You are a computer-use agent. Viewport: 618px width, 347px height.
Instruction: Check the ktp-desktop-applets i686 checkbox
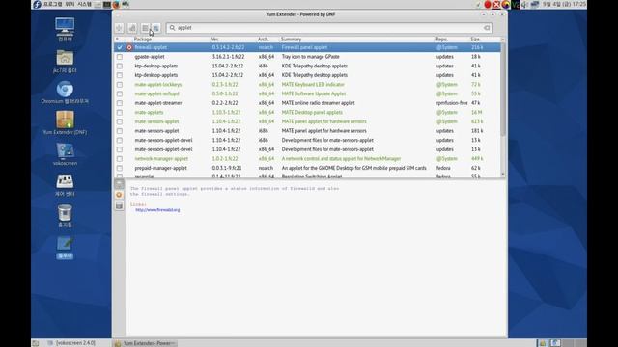120,67
